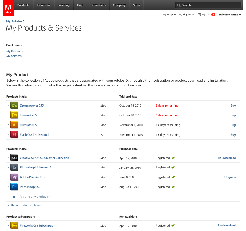Image resolution: width=246 pixels, height=231 pixels.
Task: Open the Products menu
Action: coord(24,5)
